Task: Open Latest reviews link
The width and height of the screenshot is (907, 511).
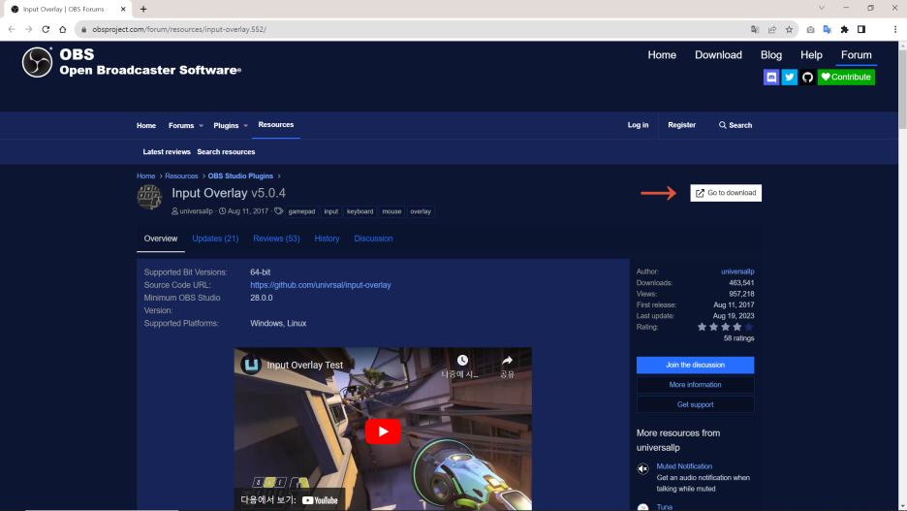Action: point(167,151)
